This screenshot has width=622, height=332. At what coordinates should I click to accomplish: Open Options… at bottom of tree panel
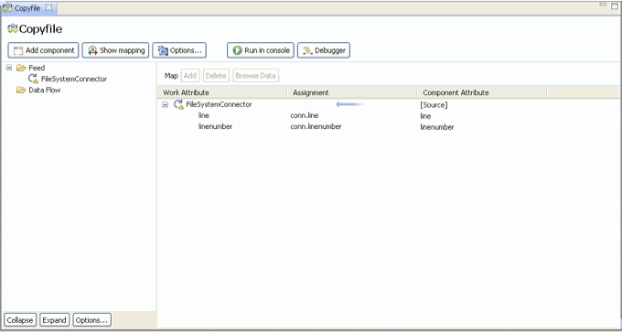click(91, 320)
